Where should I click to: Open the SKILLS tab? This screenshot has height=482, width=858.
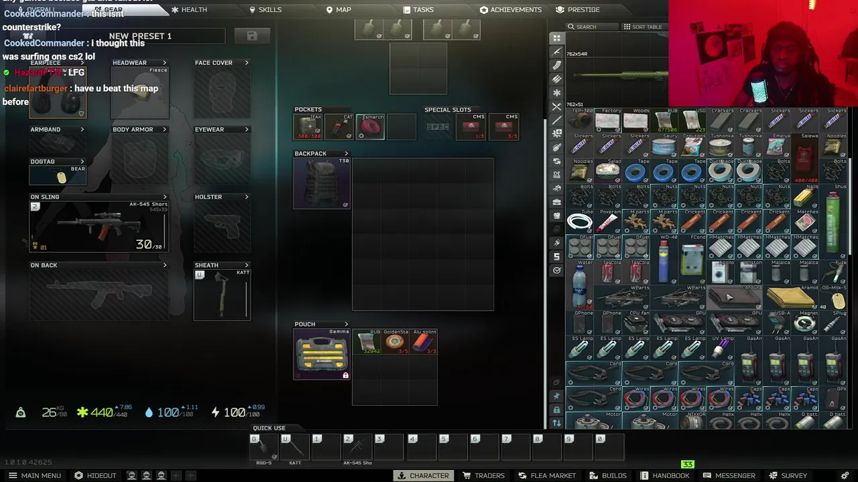tap(265, 9)
